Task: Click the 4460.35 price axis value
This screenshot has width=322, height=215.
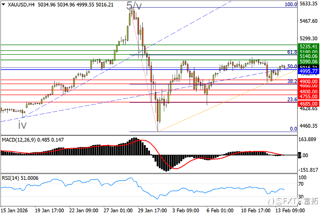Action: click(x=309, y=126)
